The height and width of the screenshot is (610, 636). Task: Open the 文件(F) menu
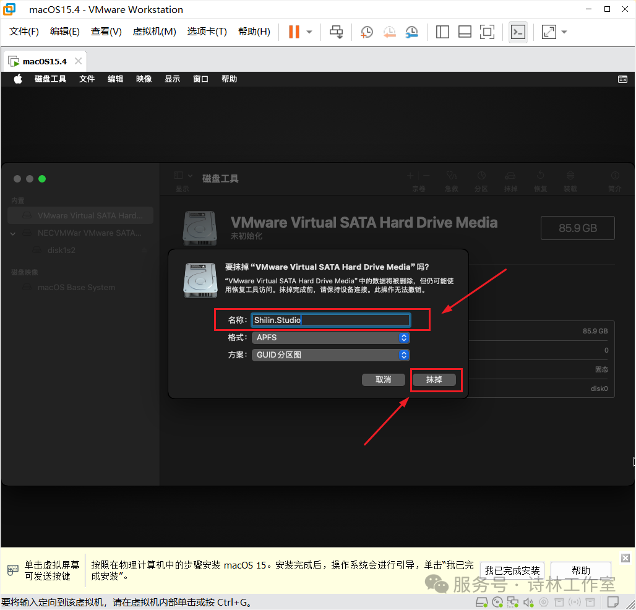tap(24, 31)
